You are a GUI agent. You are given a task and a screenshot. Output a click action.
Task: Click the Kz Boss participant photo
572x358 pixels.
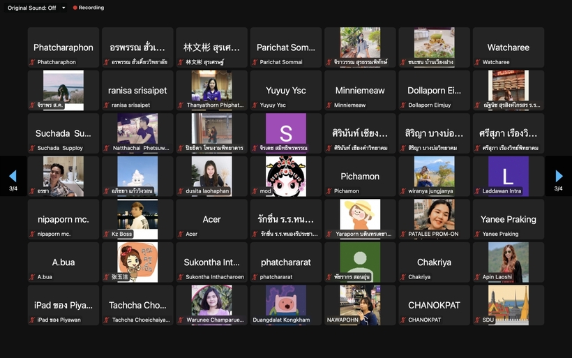[137, 215]
